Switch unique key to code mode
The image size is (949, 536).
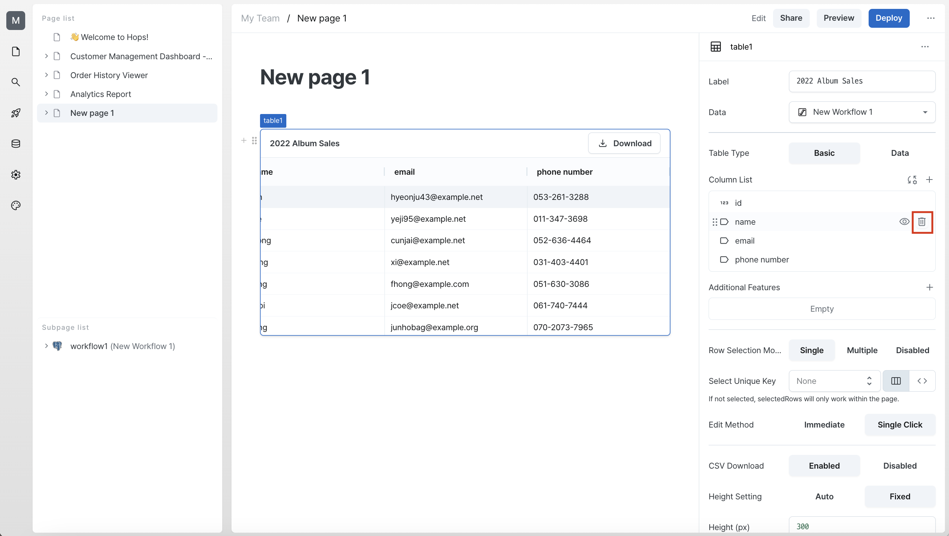pyautogui.click(x=922, y=381)
